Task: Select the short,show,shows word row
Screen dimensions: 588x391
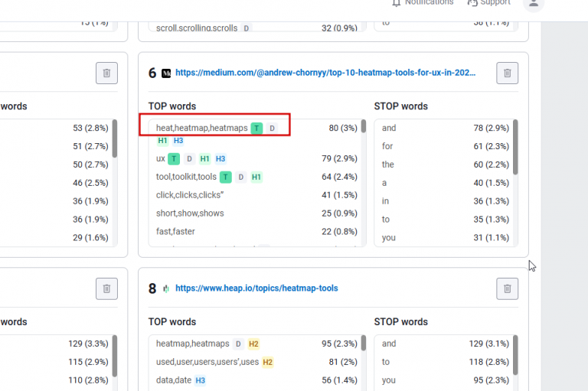Action: tap(256, 213)
